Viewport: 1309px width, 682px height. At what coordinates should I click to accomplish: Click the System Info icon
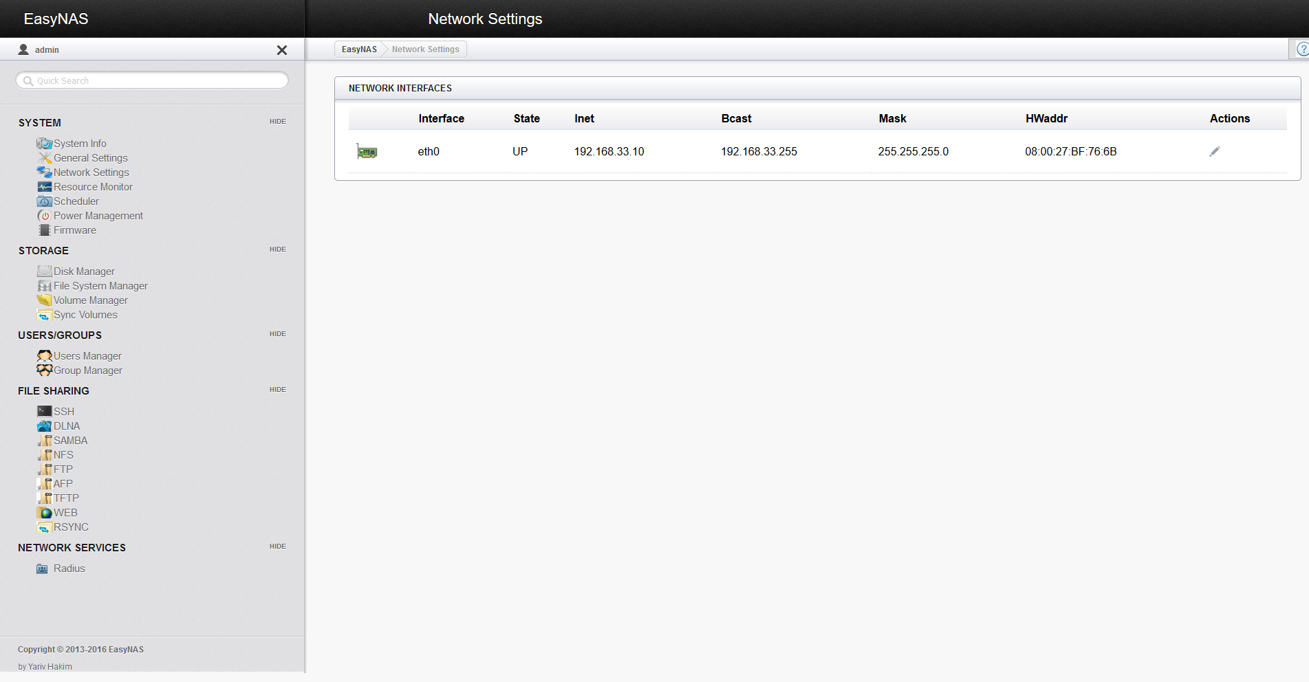coord(45,144)
